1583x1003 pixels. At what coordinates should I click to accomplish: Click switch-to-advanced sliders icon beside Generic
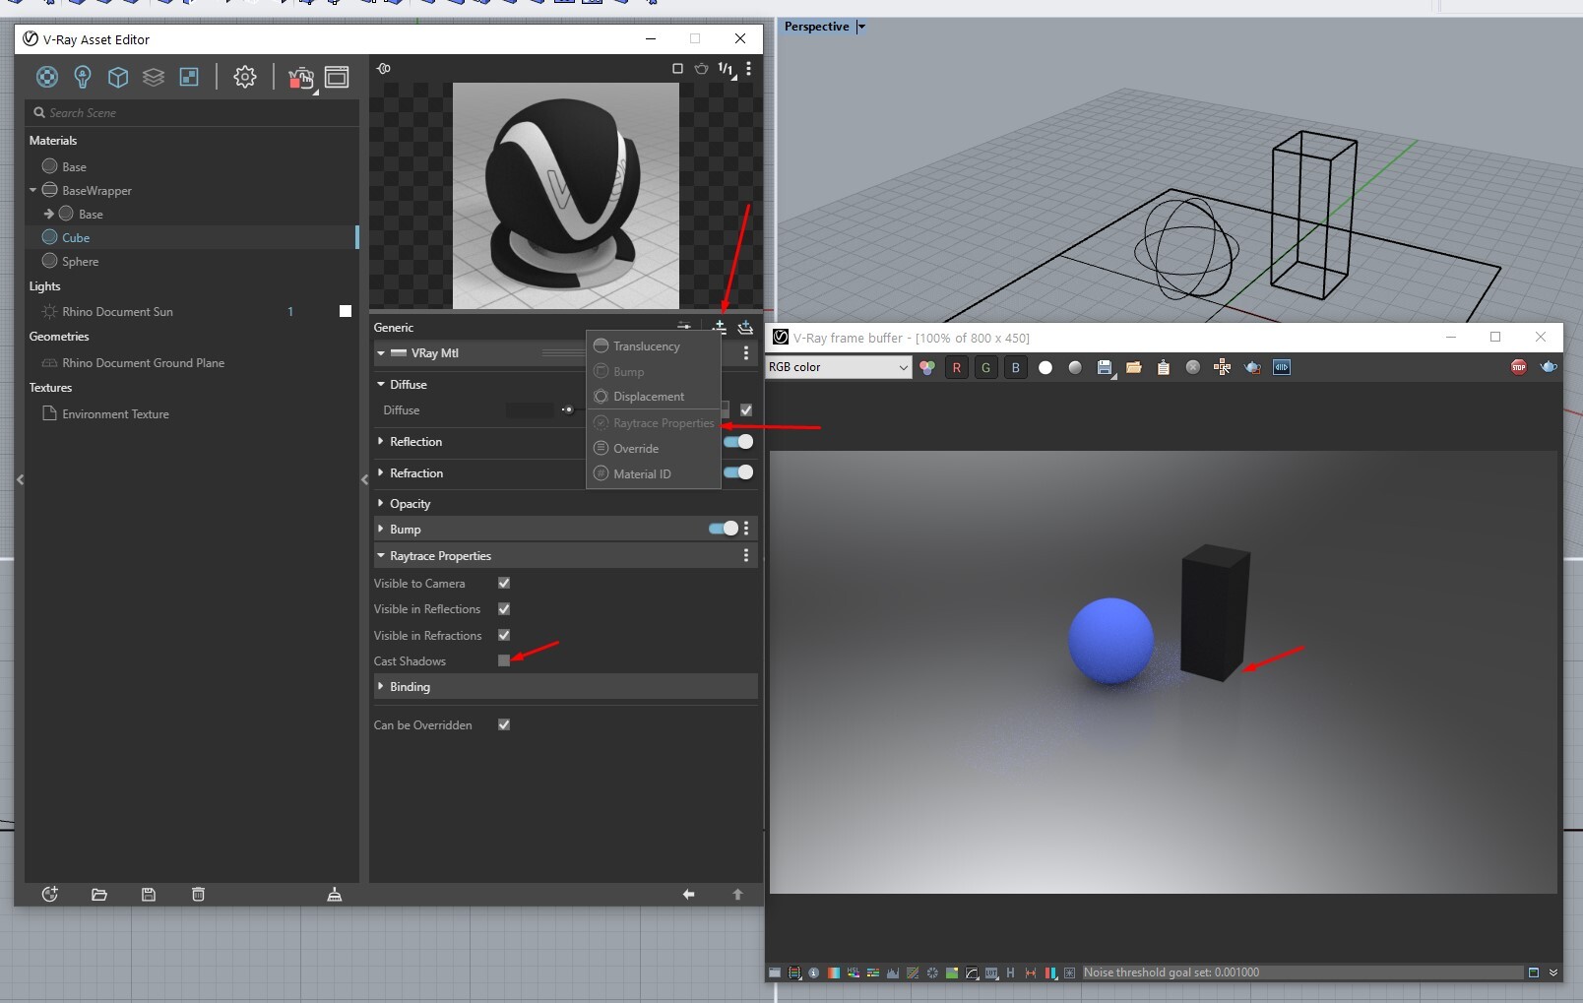(x=684, y=325)
